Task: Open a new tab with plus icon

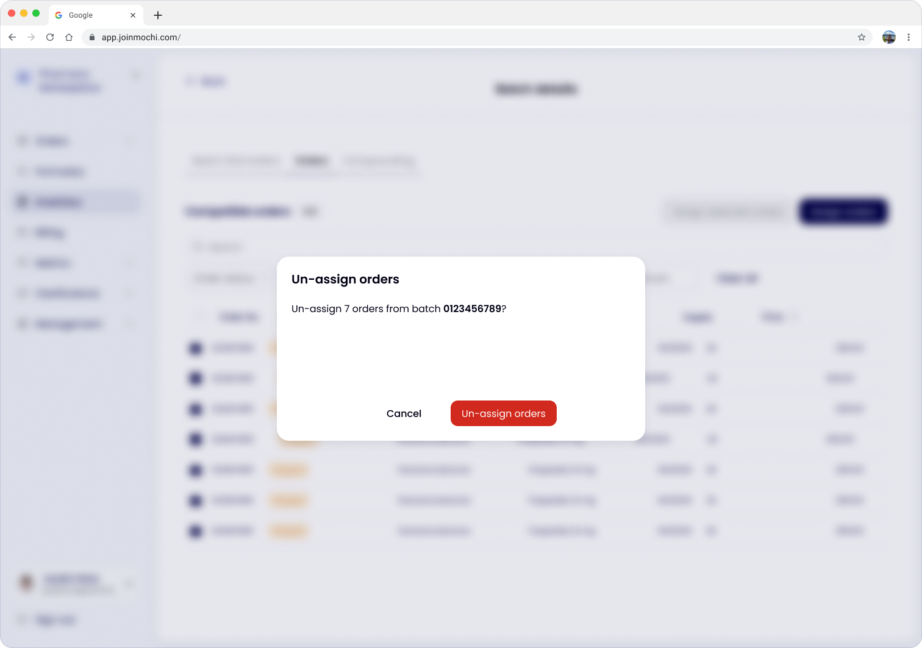Action: pyautogui.click(x=158, y=15)
